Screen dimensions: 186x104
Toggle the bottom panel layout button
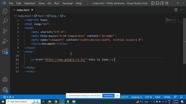[157, 3]
